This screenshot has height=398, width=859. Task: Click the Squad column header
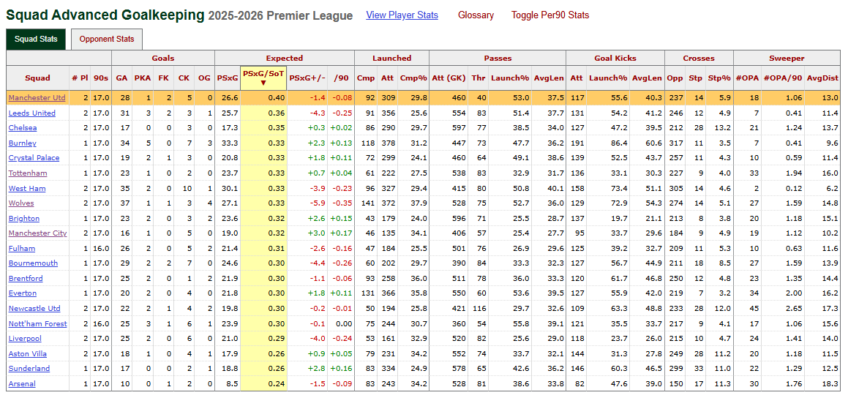(37, 78)
